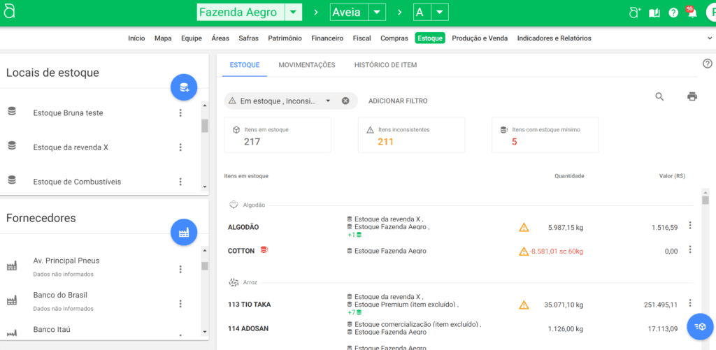The width and height of the screenshot is (716, 350).
Task: Remove the Em estoque filter chip
Action: coord(345,101)
